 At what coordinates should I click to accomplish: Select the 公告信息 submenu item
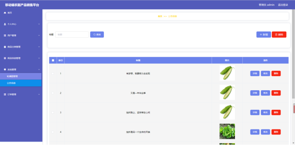point(21,83)
